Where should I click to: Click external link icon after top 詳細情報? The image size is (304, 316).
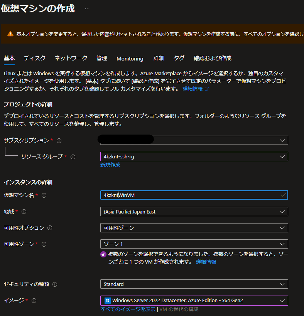pos(207,89)
